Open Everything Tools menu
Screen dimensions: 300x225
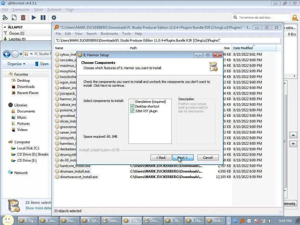126,34
